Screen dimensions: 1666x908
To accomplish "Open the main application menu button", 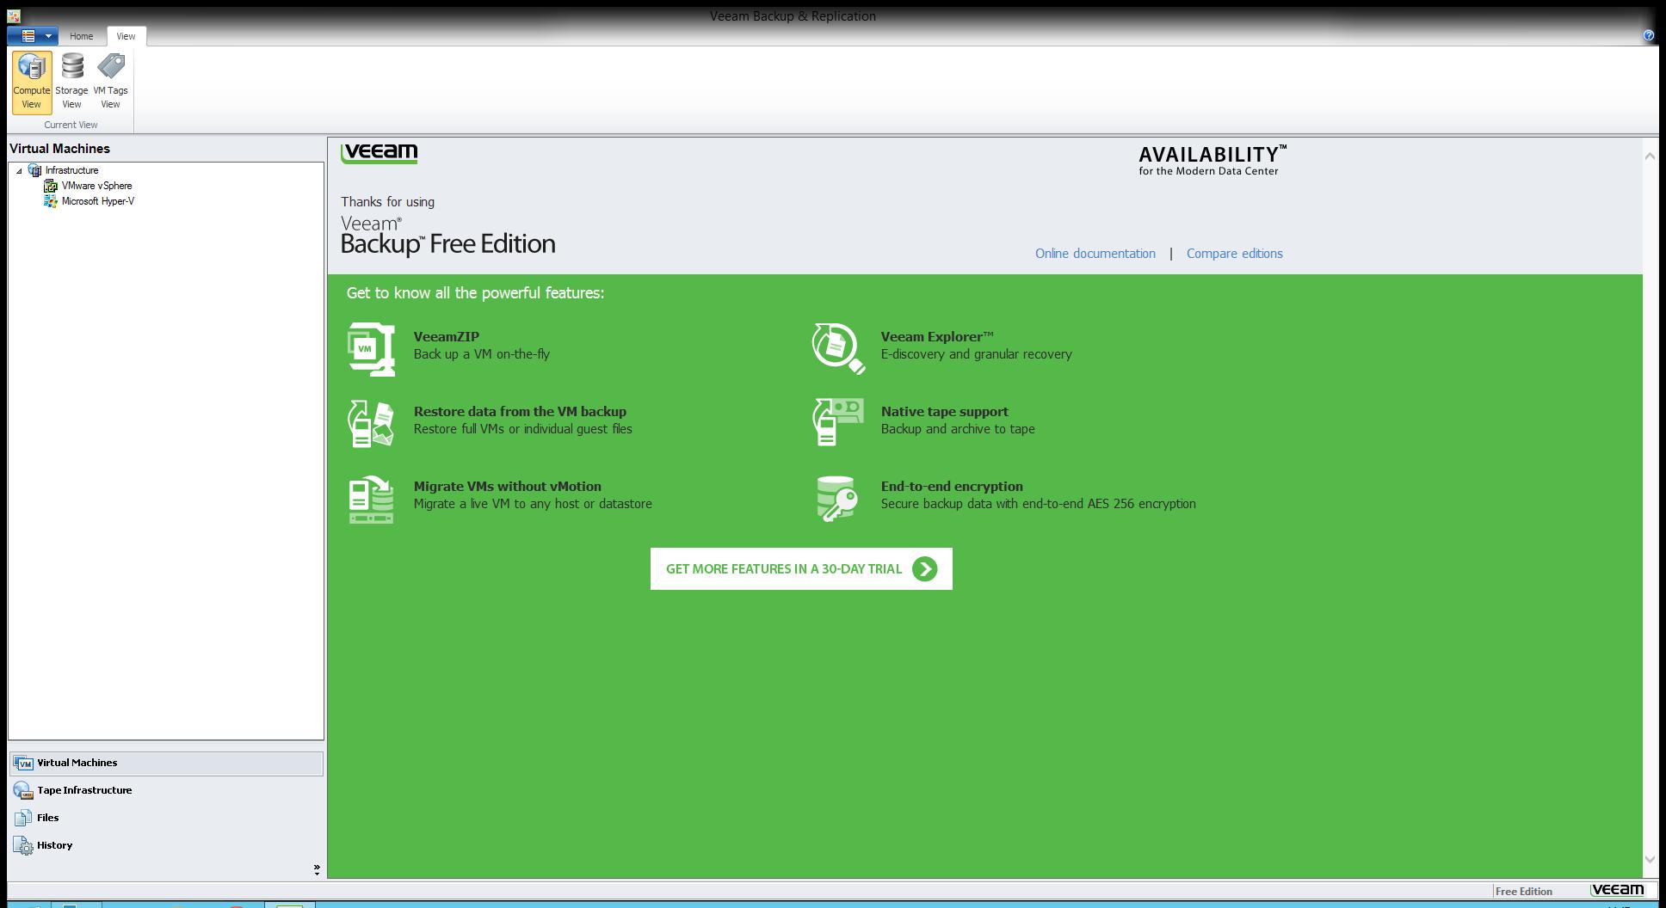I will click(x=33, y=36).
